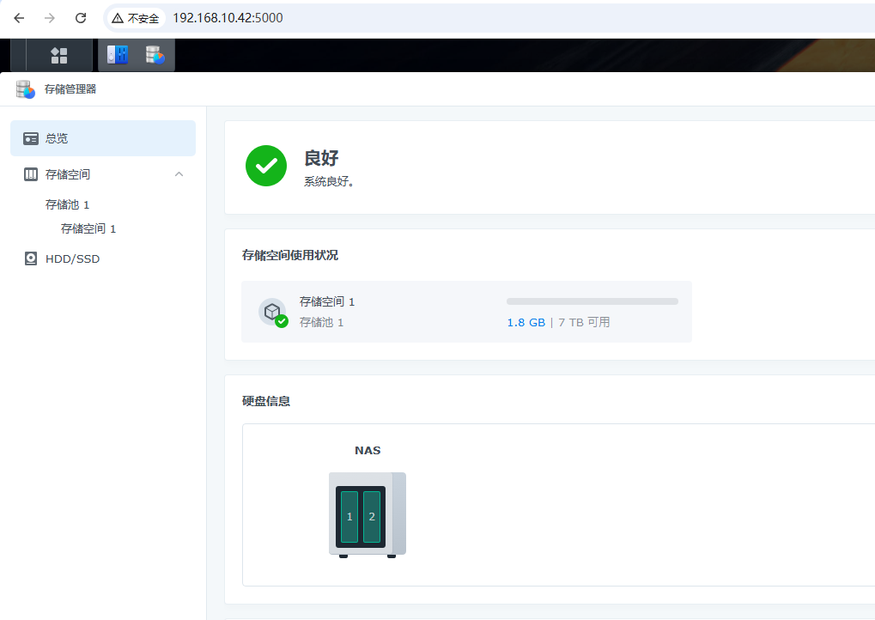Click the 存储空间 1 usage progress bar
The image size is (875, 620).
coord(592,301)
